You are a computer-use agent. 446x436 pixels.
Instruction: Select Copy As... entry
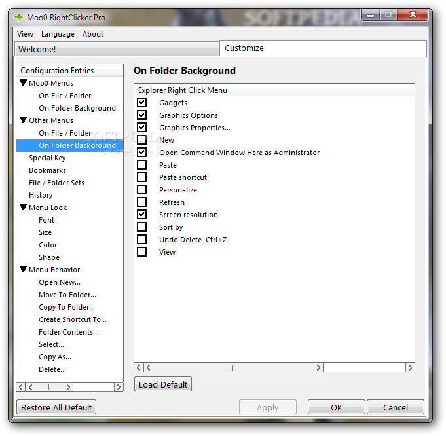55,357
